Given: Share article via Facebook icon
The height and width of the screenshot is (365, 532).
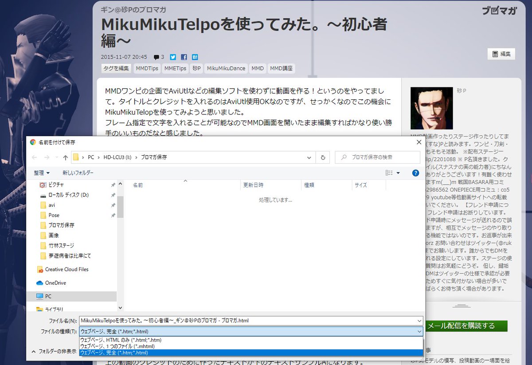Looking at the screenshot, I should (184, 57).
